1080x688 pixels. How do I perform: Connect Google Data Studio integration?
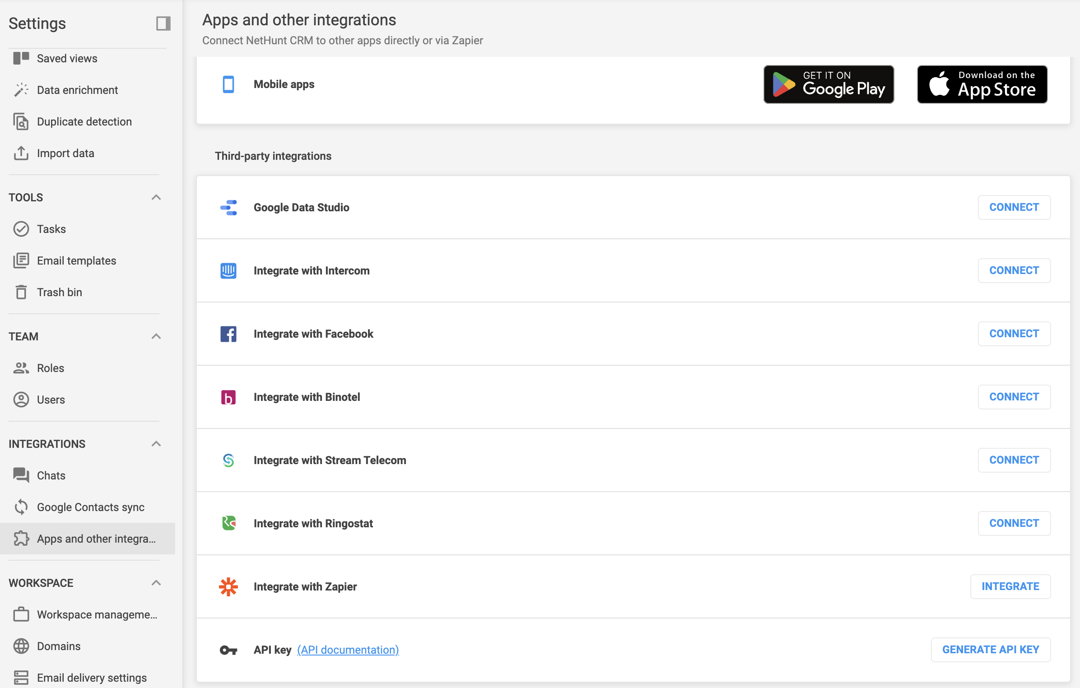[x=1015, y=207]
